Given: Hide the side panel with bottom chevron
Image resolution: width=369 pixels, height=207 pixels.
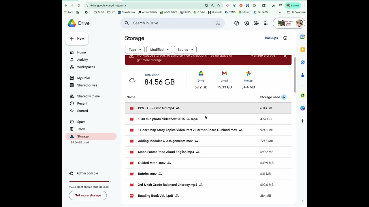Looking at the screenshot, I should tap(302, 202).
